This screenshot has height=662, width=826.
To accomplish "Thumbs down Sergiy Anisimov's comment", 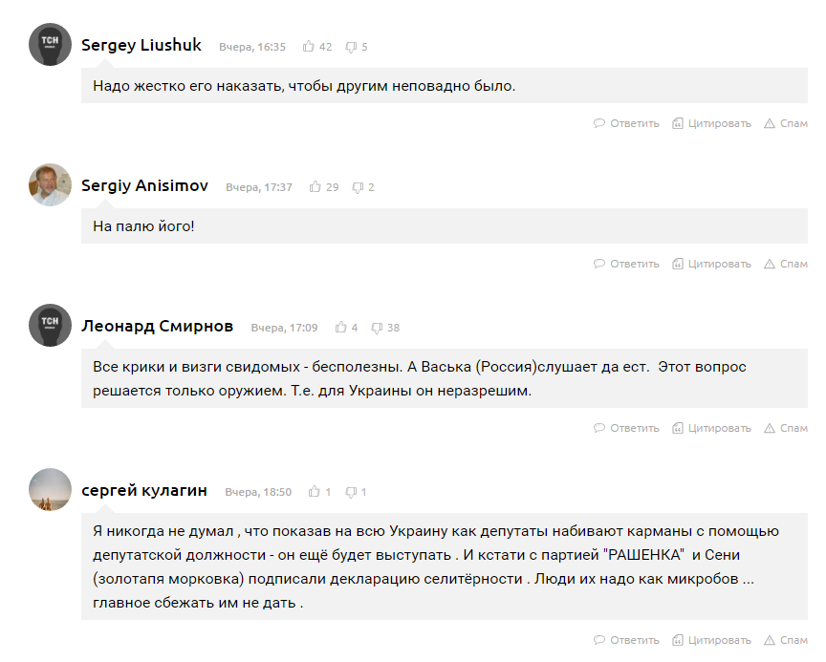I will [358, 187].
